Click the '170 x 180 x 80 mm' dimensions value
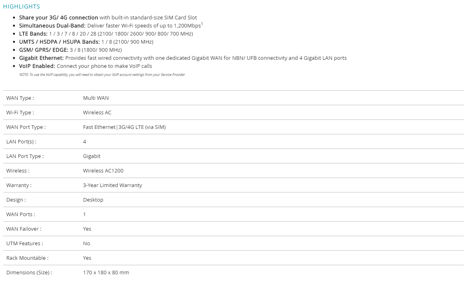The height and width of the screenshot is (282, 466). 106,273
